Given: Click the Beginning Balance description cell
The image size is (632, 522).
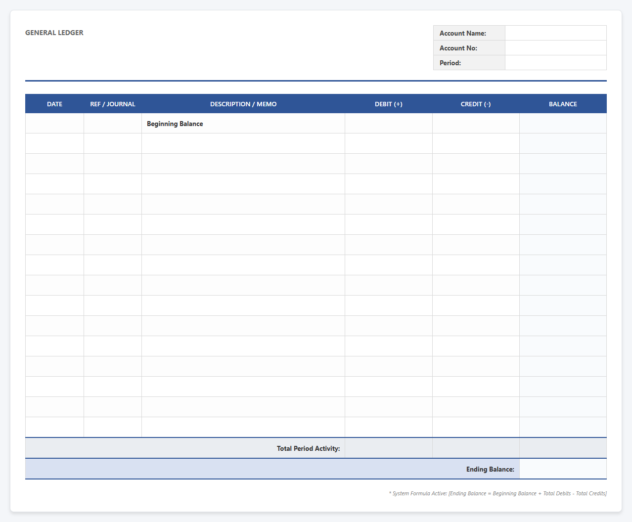Looking at the screenshot, I should pyautogui.click(x=243, y=124).
